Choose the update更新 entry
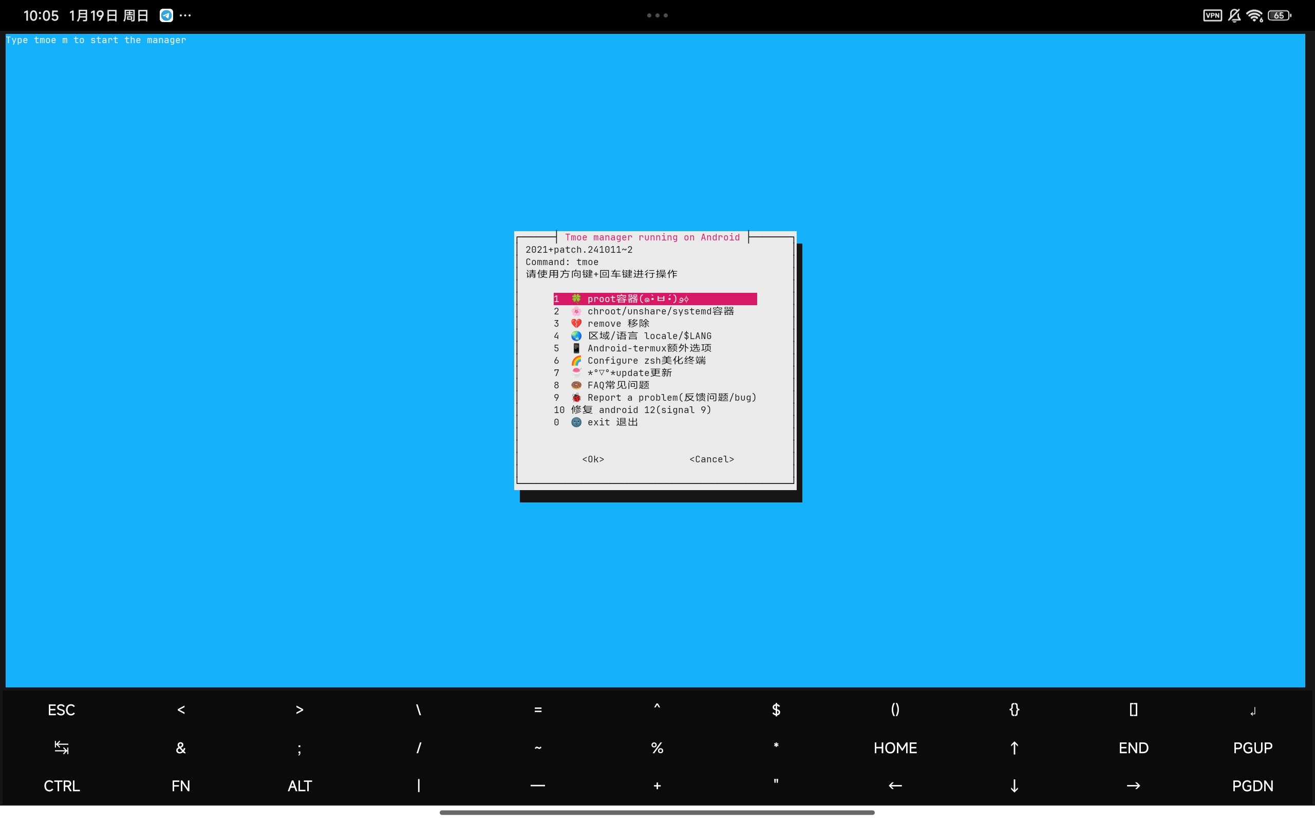The width and height of the screenshot is (1315, 822). point(613,373)
